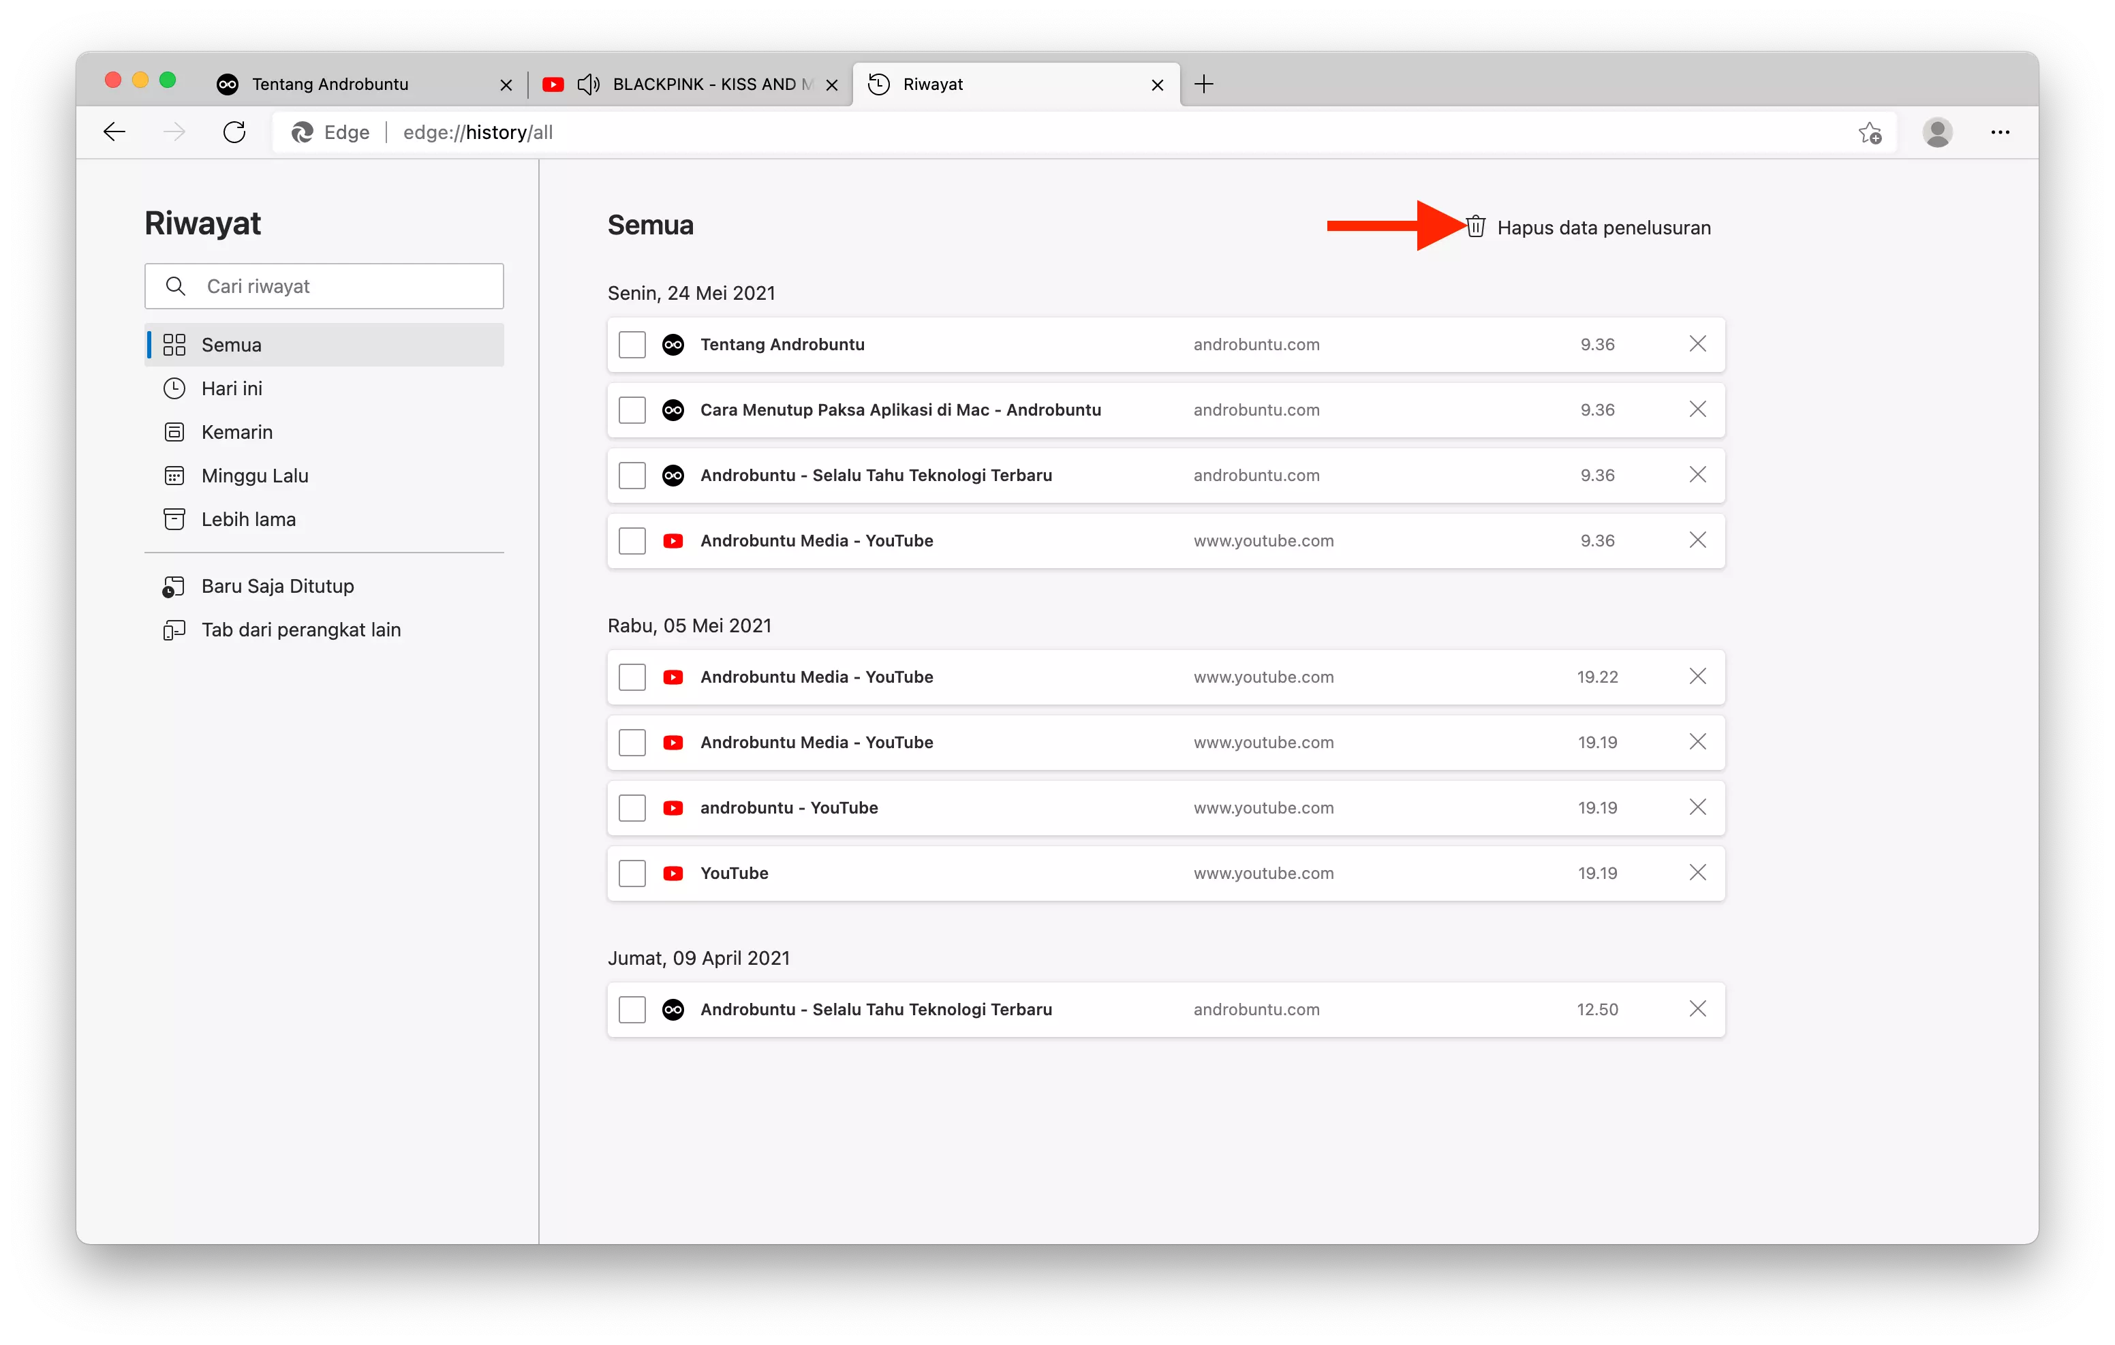Image resolution: width=2115 pixels, height=1345 pixels.
Task: Mute the BLACKPINK tab speaker icon
Action: 589,83
